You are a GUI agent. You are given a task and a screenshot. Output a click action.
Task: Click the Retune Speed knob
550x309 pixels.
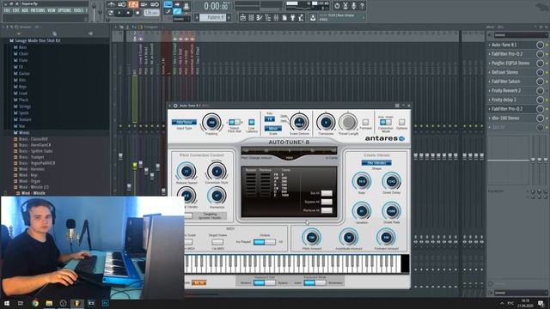(x=186, y=172)
